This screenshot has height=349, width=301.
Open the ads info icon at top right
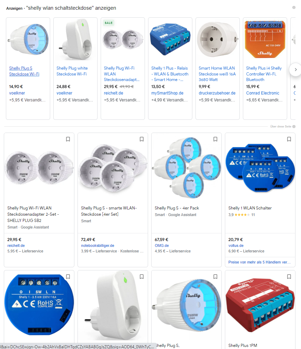click(x=294, y=7)
